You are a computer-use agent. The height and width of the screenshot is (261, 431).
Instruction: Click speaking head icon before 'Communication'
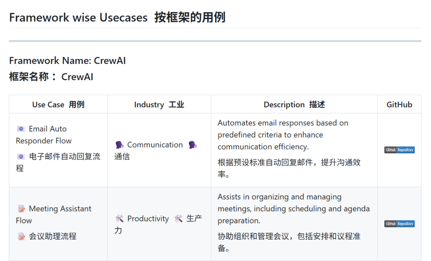[x=119, y=144]
